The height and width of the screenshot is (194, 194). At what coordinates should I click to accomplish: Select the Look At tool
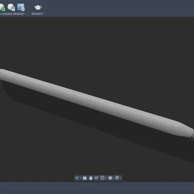click(85, 178)
